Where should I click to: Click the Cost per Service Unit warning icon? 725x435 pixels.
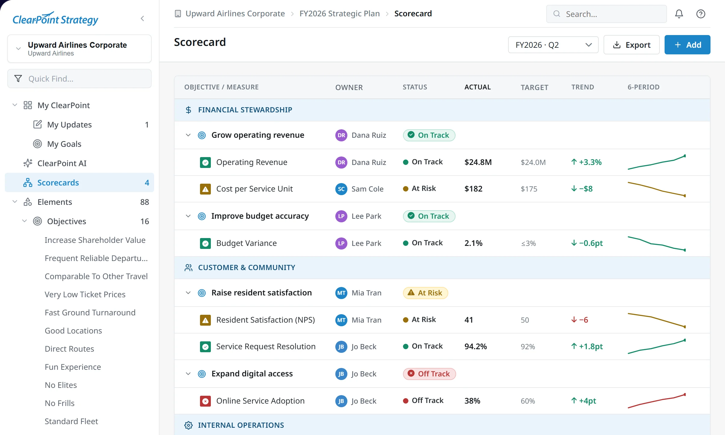205,189
